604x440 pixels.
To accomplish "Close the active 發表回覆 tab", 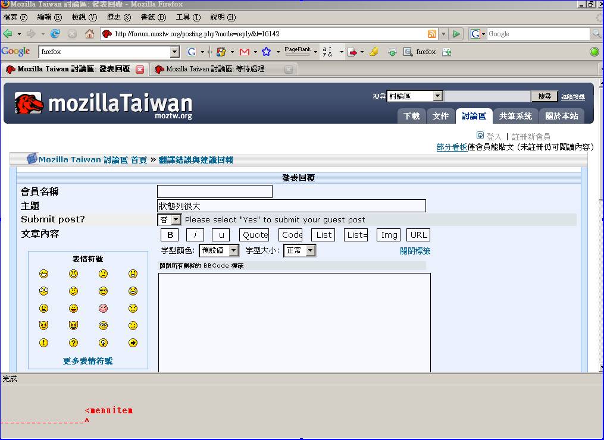I will (x=140, y=69).
